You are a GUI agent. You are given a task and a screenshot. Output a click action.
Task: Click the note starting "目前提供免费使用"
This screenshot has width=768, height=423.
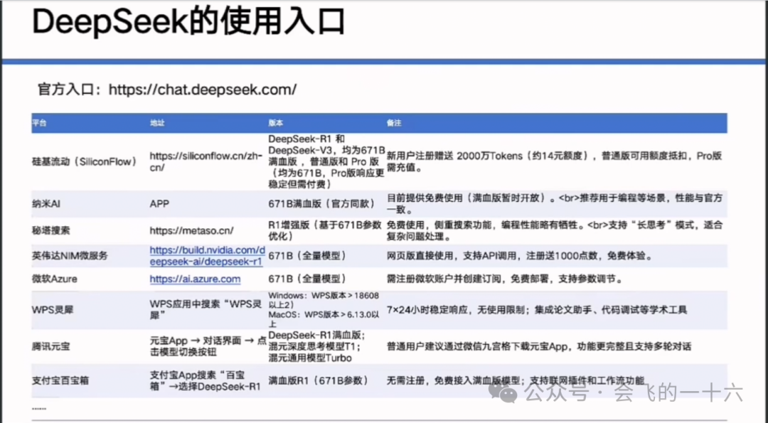[555, 203]
